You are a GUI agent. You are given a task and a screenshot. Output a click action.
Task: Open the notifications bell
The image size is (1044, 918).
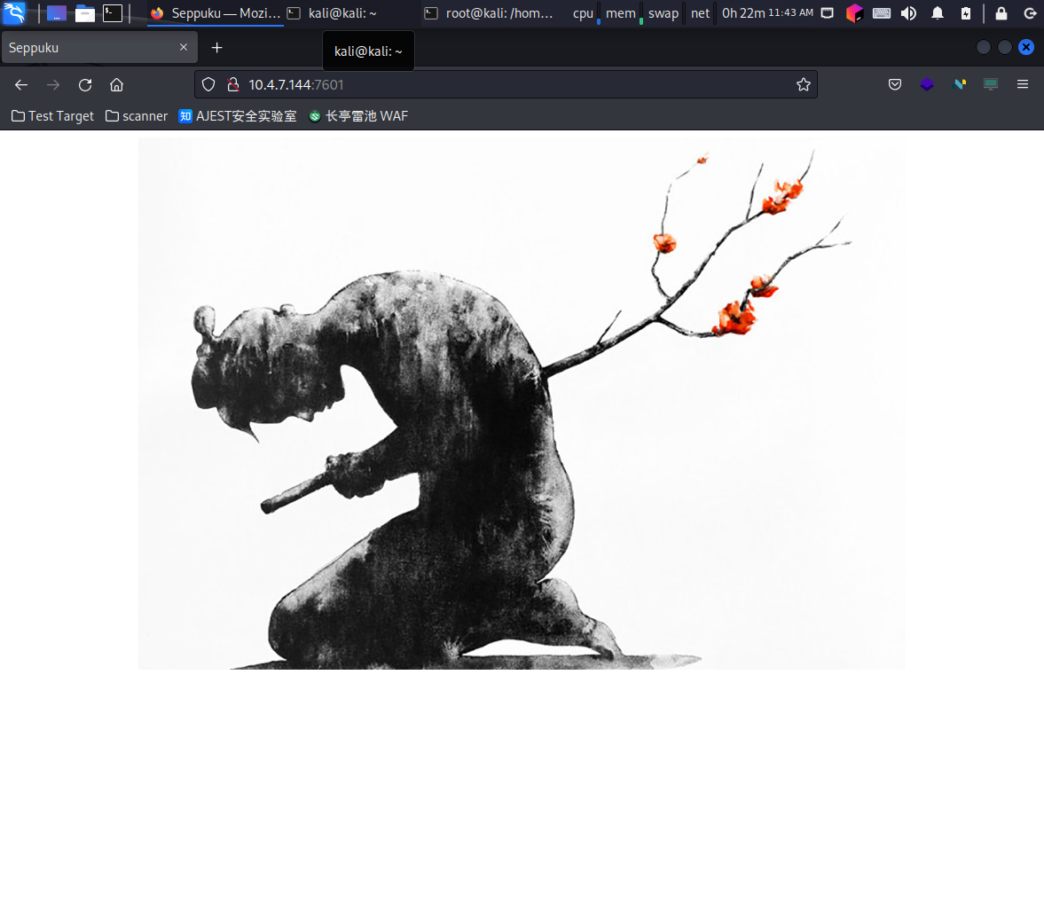(938, 12)
